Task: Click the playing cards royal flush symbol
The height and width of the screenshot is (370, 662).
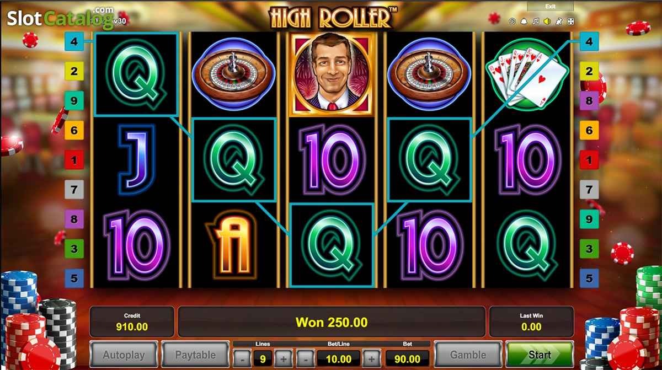Action: coord(527,74)
